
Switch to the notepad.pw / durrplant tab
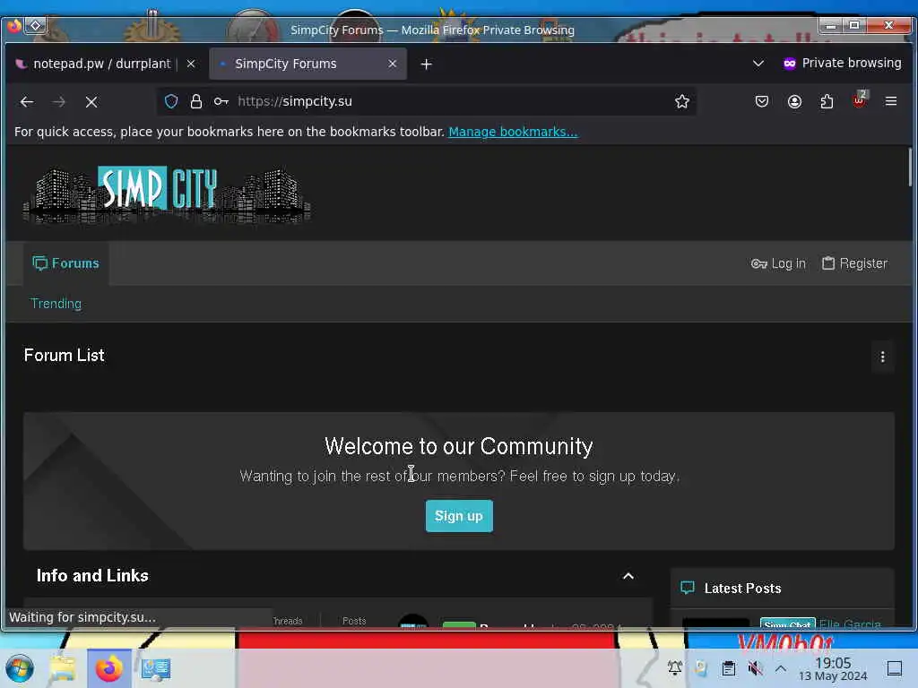[101, 64]
